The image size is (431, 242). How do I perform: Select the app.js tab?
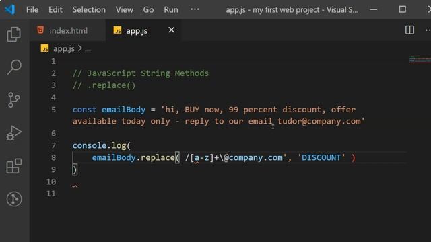click(143, 30)
